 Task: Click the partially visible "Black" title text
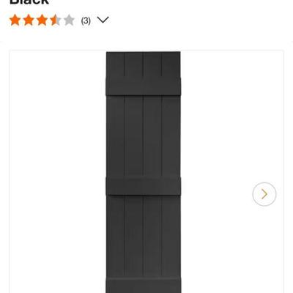[x=29, y=2]
